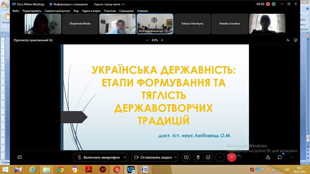Open microphone options dropdown arrow
Image resolution: width=310 pixels, height=174 pixels.
click(125, 157)
